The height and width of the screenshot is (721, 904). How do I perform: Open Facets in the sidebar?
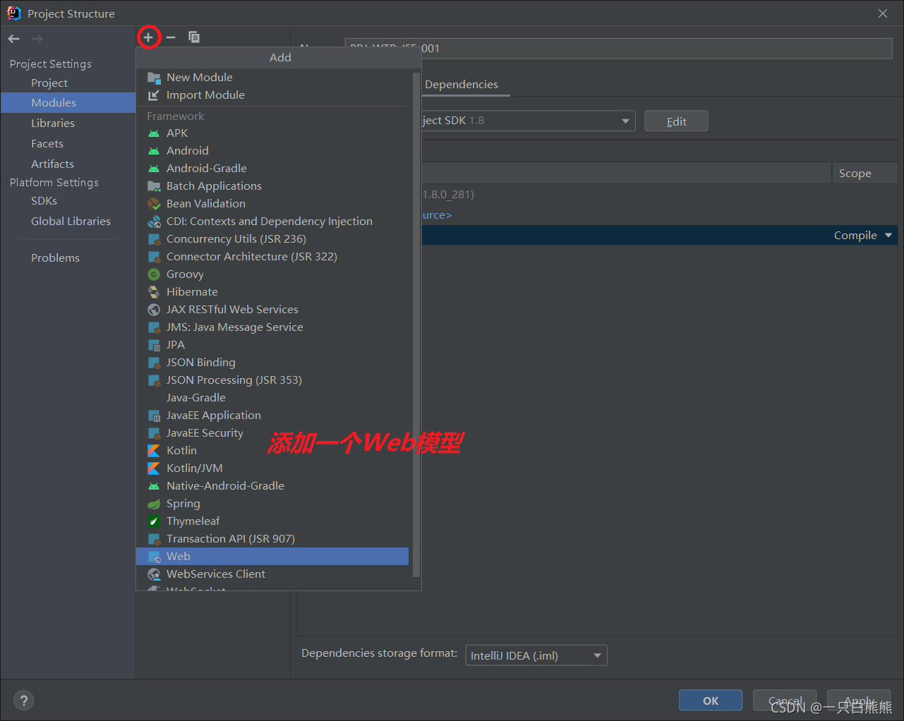[x=68, y=144]
